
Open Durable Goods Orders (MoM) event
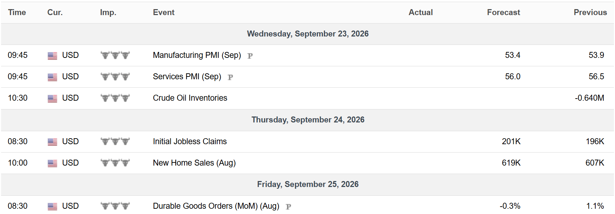coord(216,206)
